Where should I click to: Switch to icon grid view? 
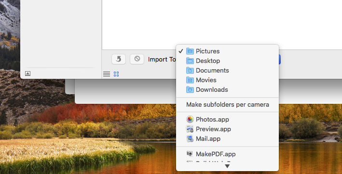(x=116, y=74)
